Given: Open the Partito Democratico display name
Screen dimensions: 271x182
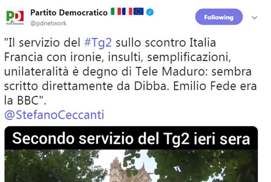Looking at the screenshot, I should click(x=69, y=13).
